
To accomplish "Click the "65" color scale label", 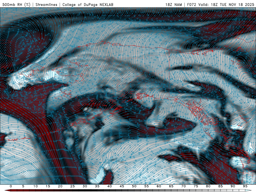I will tap(171, 186).
